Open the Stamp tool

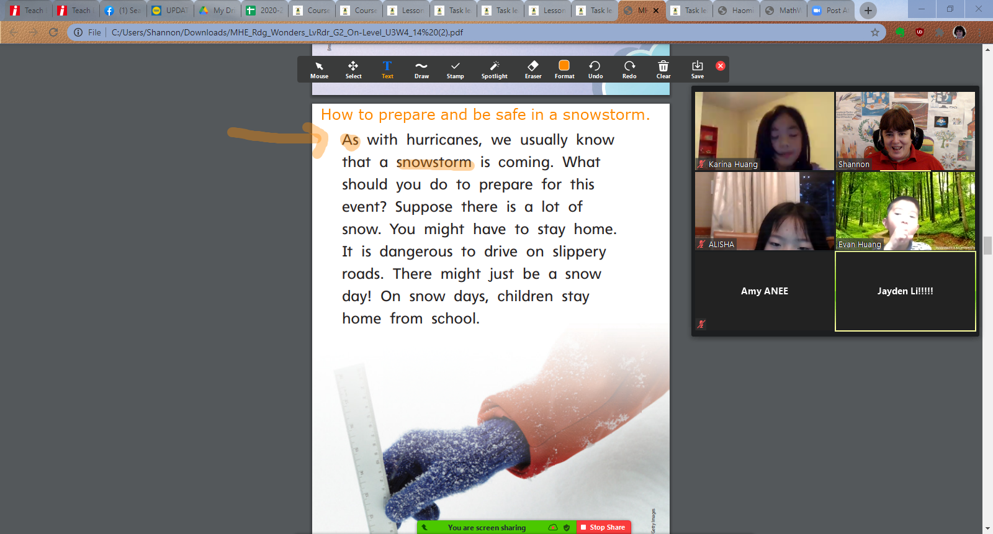click(x=455, y=70)
